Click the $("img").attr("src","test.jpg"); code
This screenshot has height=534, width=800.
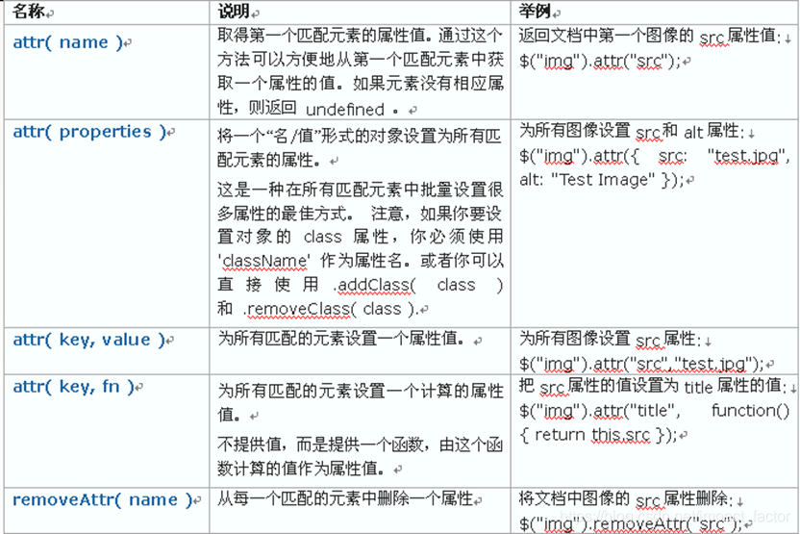point(641,364)
